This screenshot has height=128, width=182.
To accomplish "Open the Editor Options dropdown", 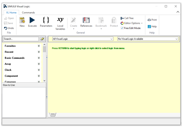I will tap(132, 23).
